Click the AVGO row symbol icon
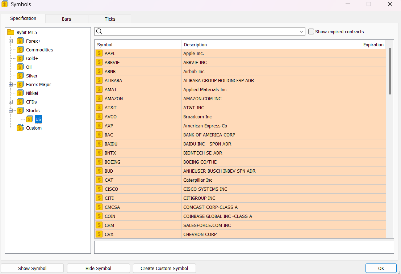401x274 pixels. click(99, 117)
